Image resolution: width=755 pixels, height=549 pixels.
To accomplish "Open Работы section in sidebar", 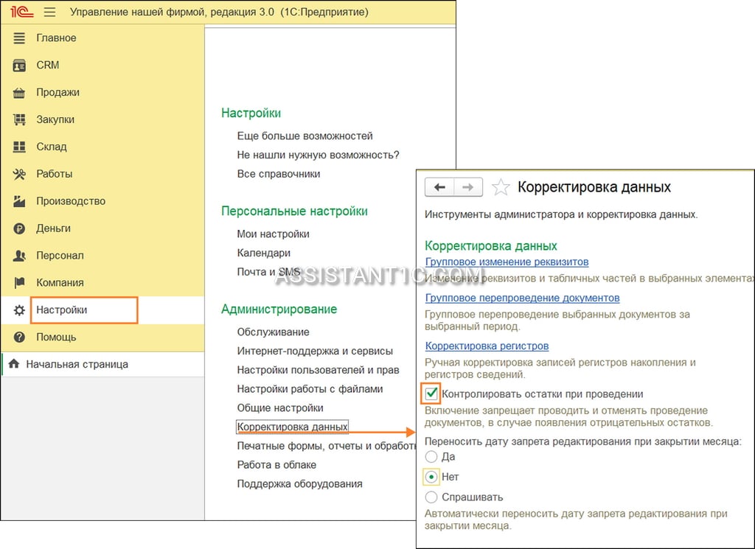I will pyautogui.click(x=102, y=174).
